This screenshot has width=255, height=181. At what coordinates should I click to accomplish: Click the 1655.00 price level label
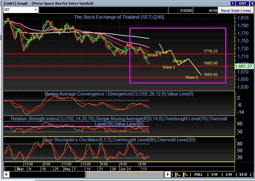(210, 75)
